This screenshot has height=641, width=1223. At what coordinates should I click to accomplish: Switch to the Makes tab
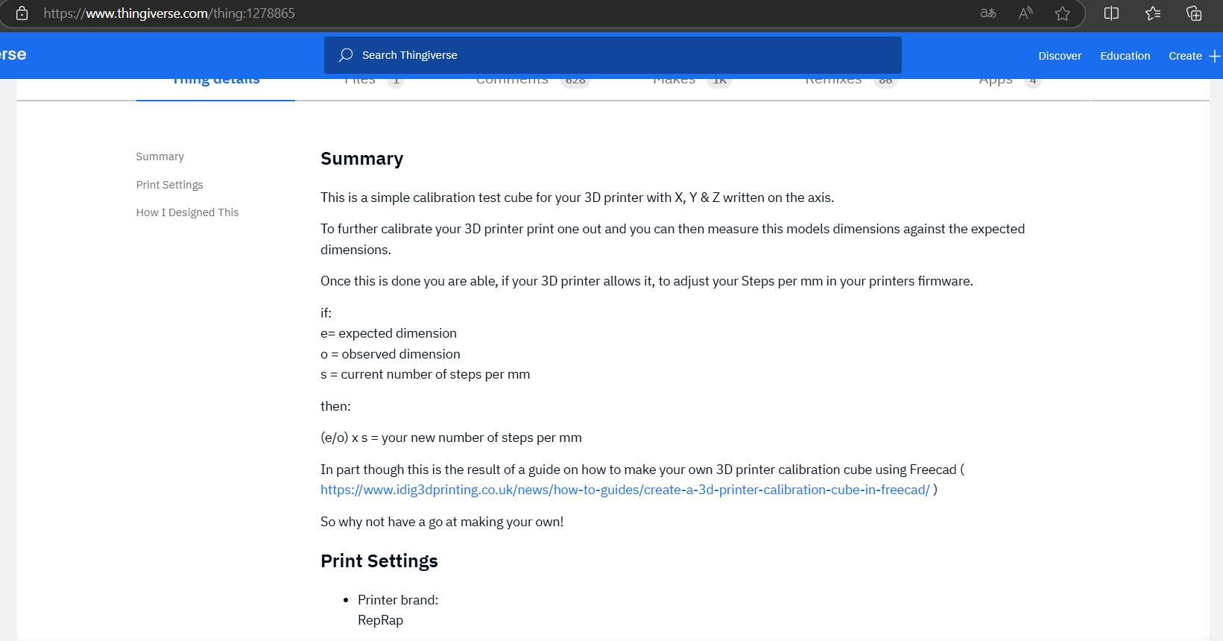[692, 82]
